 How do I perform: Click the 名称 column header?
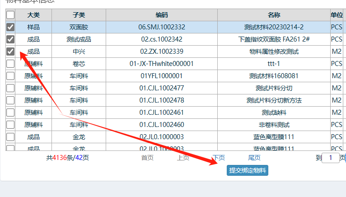pyautogui.click(x=274, y=15)
